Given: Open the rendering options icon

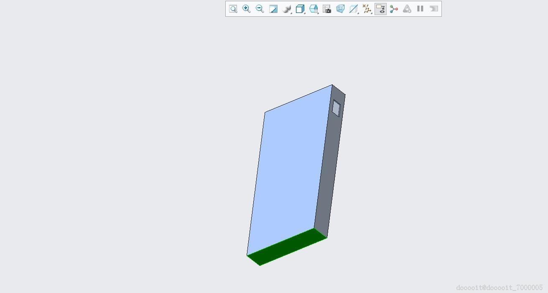Looking at the screenshot, I should coord(287,9).
